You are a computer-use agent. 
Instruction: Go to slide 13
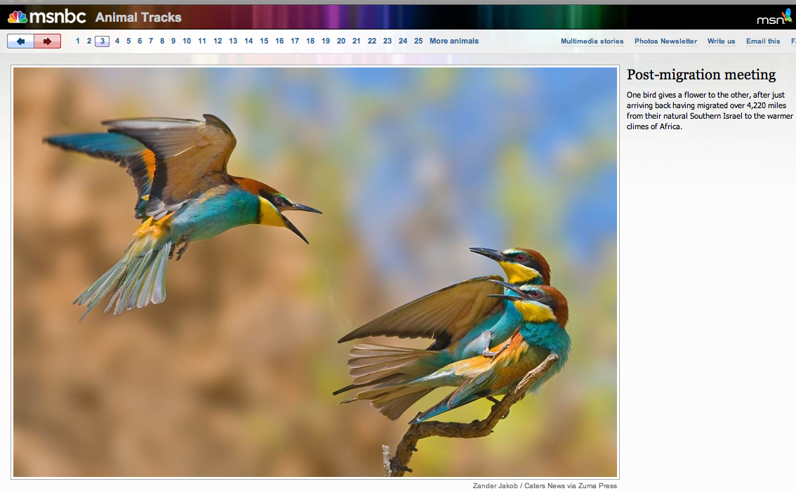pyautogui.click(x=233, y=41)
